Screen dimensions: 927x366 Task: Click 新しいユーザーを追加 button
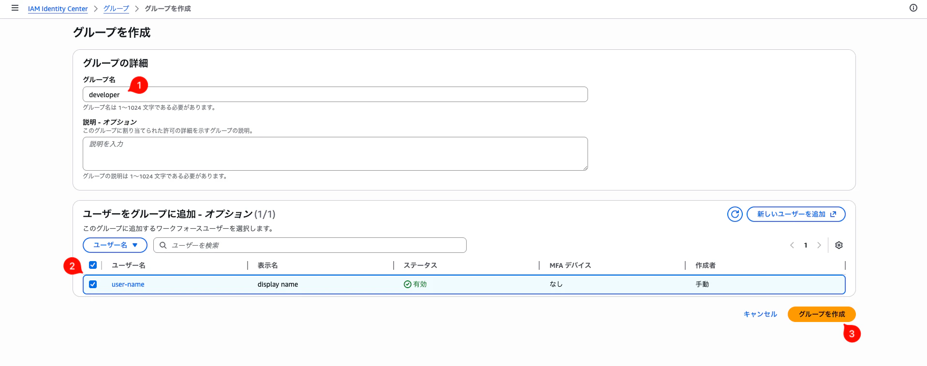click(796, 214)
